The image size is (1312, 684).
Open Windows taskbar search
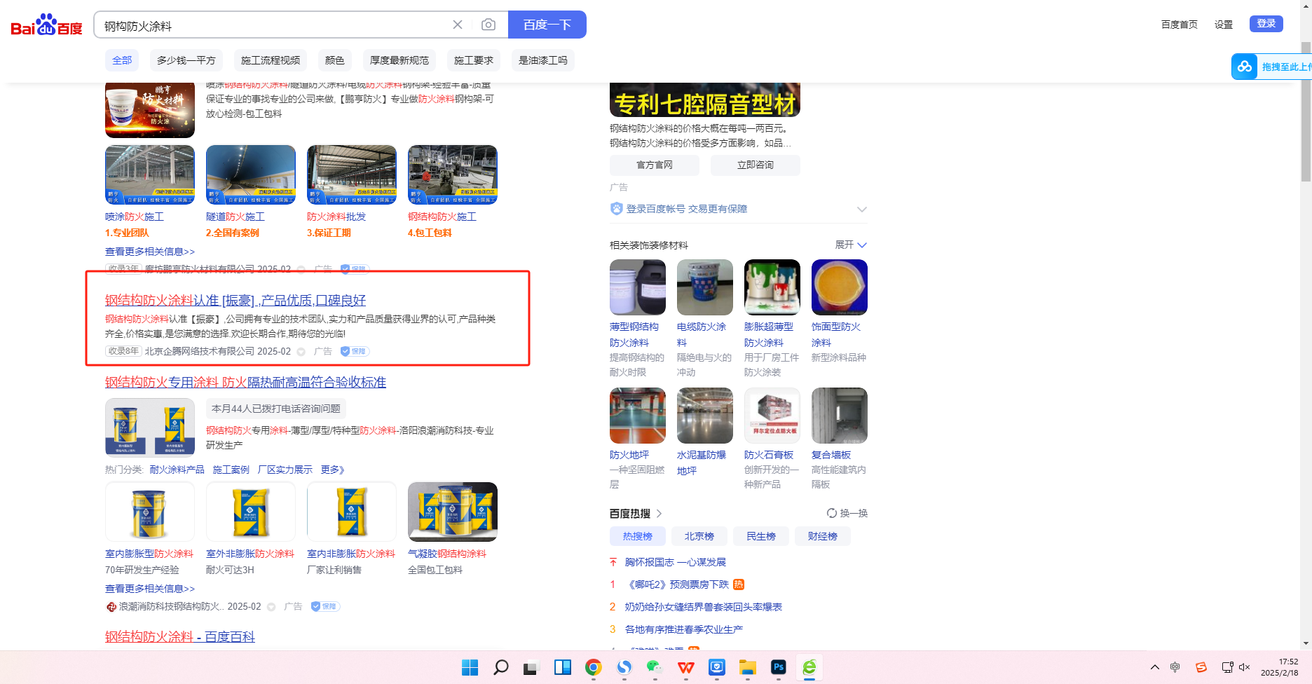click(500, 667)
